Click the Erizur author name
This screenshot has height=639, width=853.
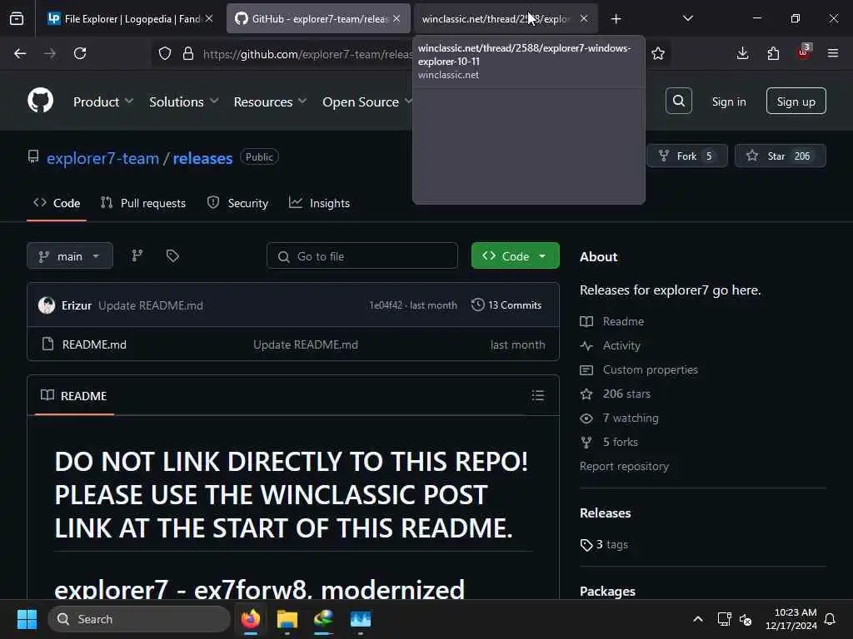click(76, 305)
